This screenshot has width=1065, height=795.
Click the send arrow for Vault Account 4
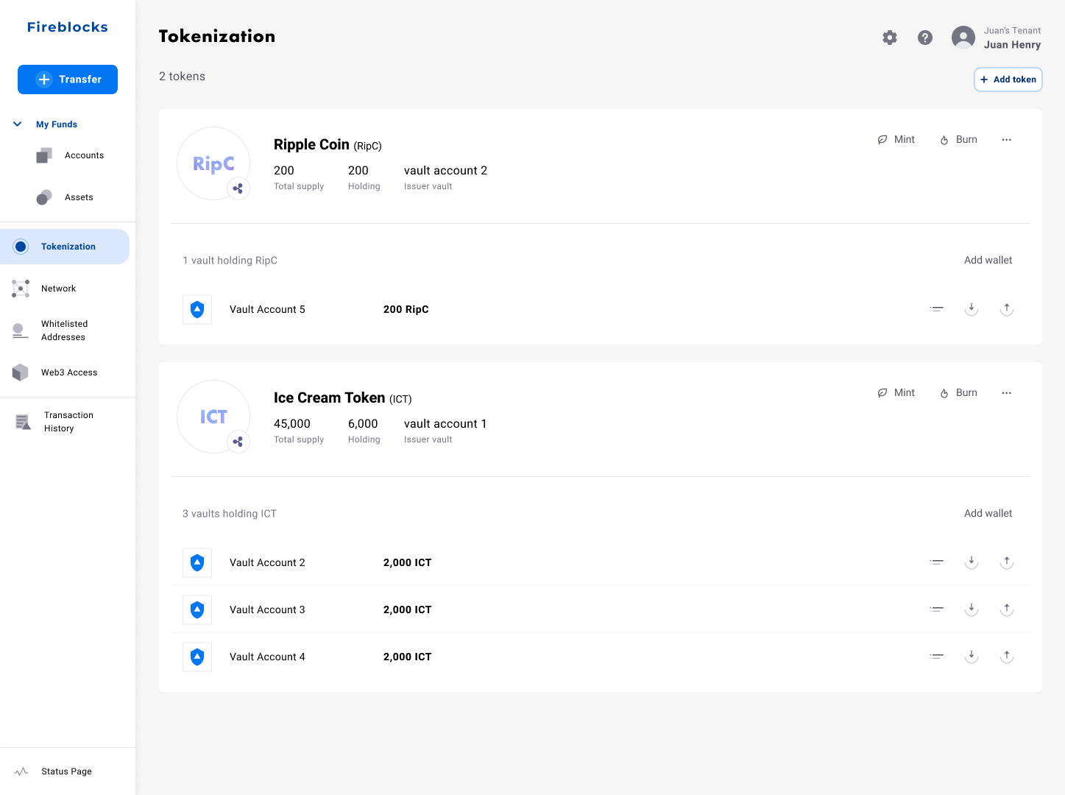[x=1007, y=657]
